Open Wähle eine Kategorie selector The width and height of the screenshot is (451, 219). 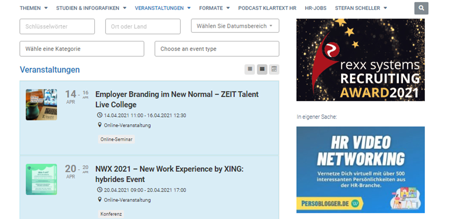[82, 49]
